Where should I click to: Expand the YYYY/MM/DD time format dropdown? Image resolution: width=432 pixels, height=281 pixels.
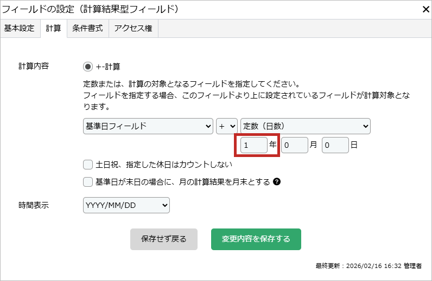(126, 205)
